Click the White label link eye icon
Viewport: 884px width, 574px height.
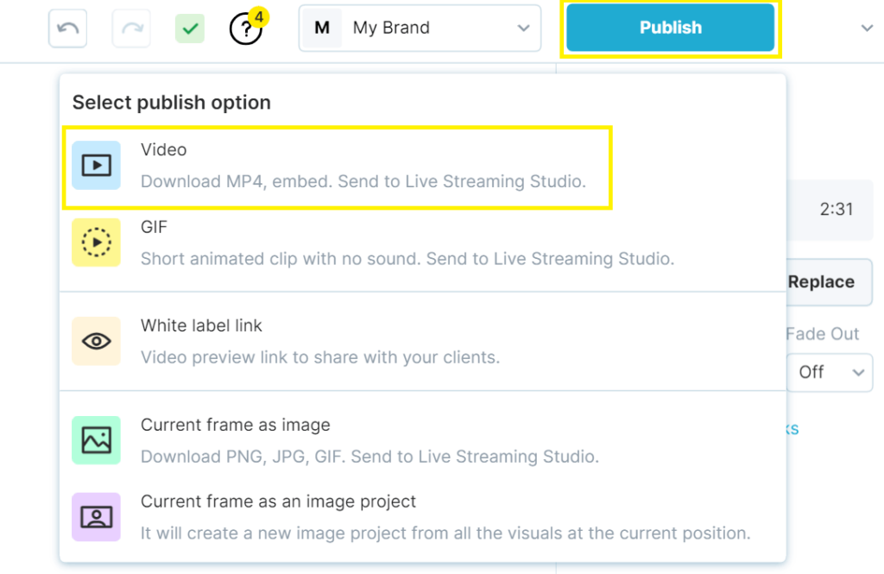click(95, 341)
